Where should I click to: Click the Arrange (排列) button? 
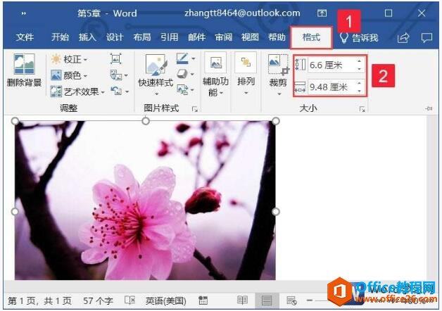(x=246, y=75)
